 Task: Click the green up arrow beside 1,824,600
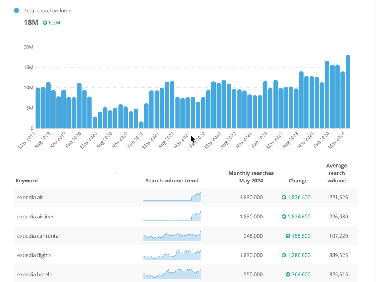(284, 217)
